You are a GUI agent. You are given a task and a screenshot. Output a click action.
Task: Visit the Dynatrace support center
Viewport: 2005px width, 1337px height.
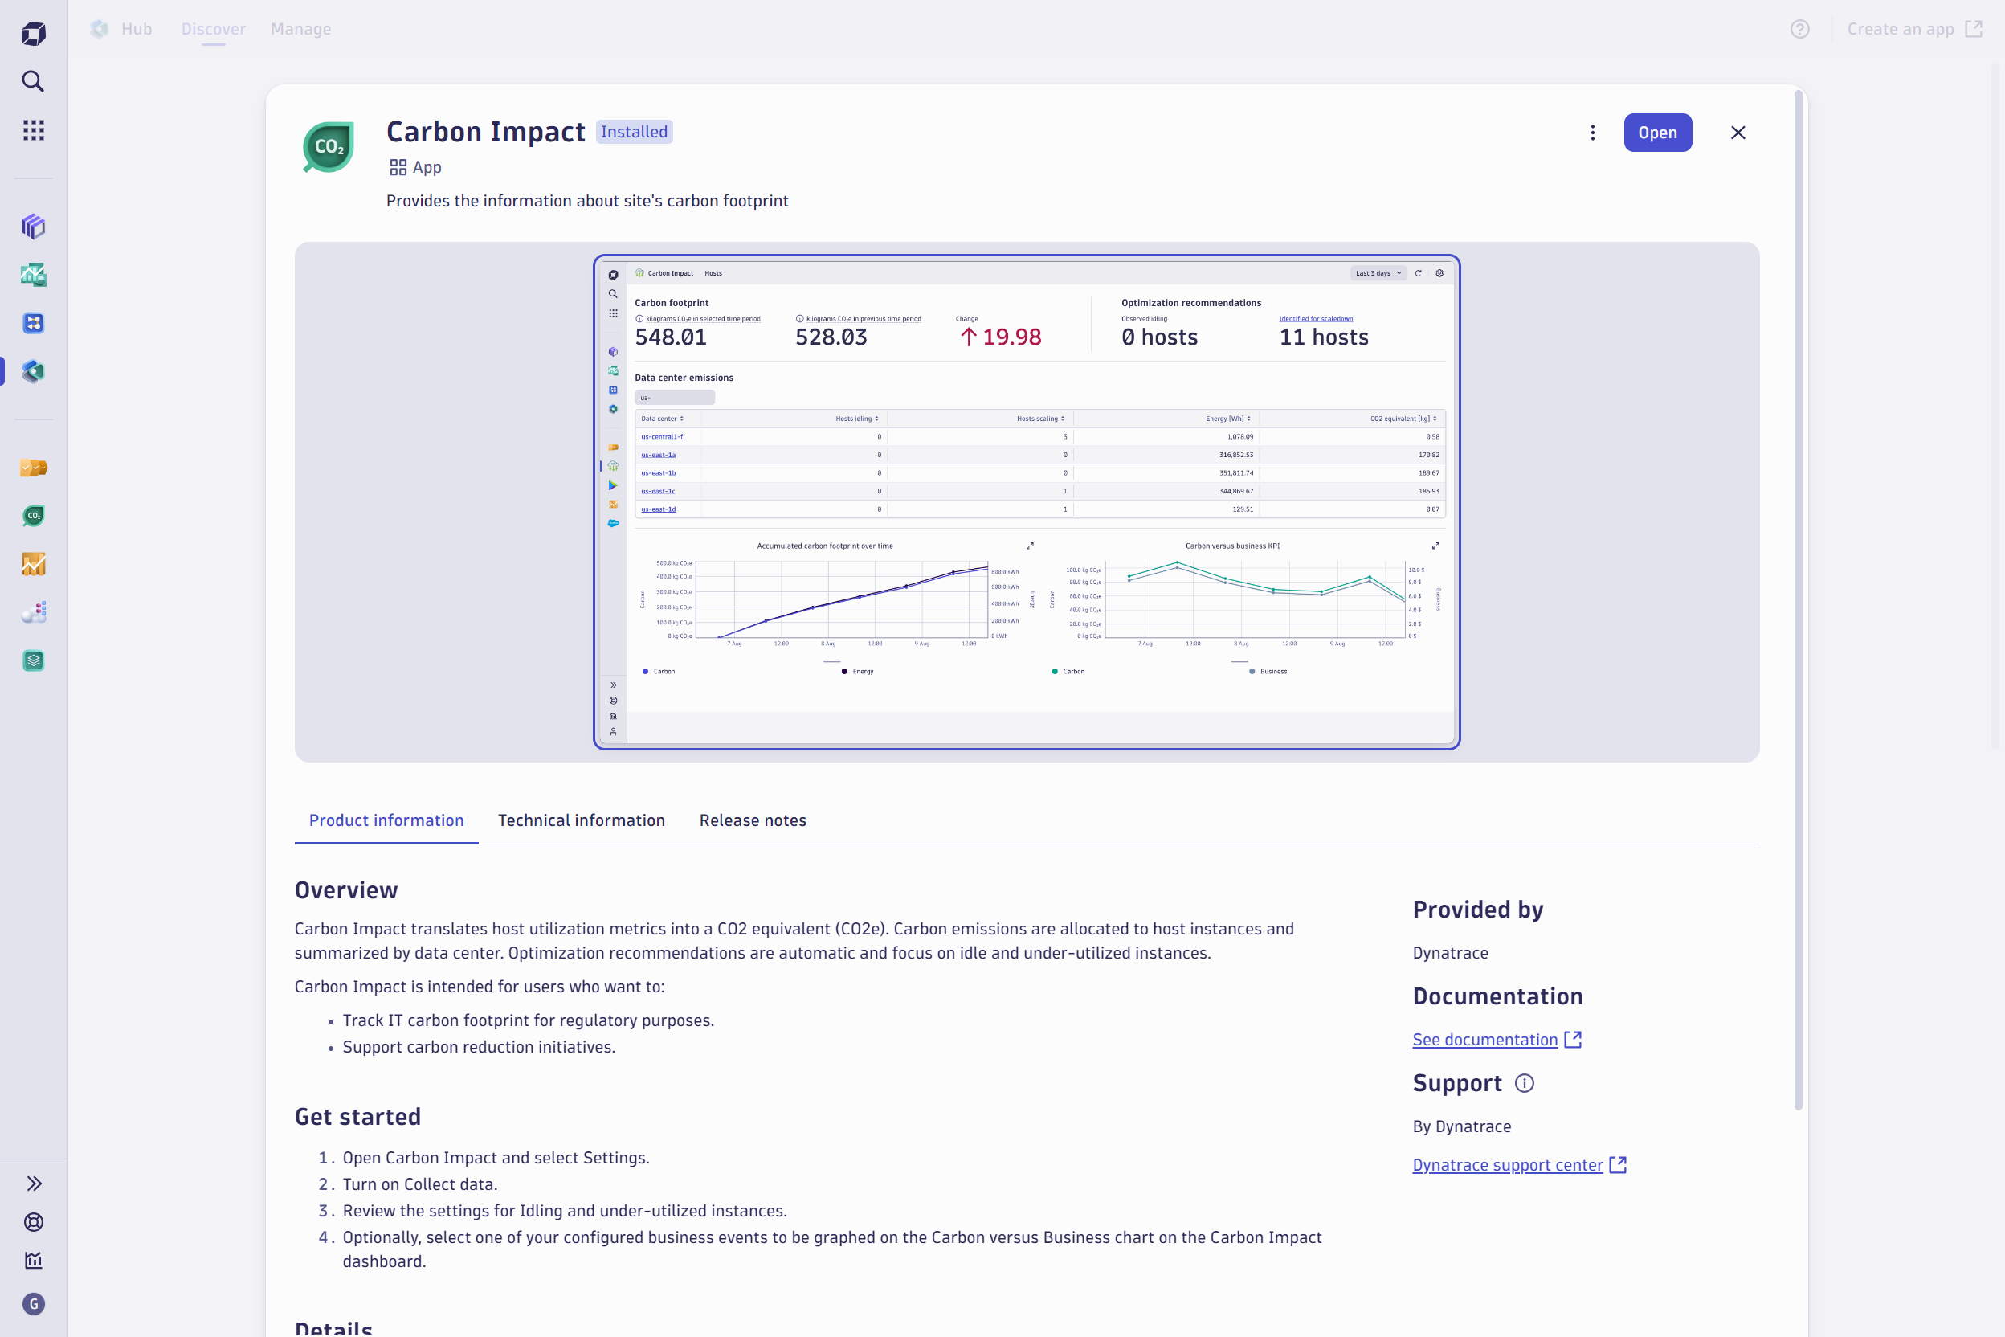pos(1508,1165)
